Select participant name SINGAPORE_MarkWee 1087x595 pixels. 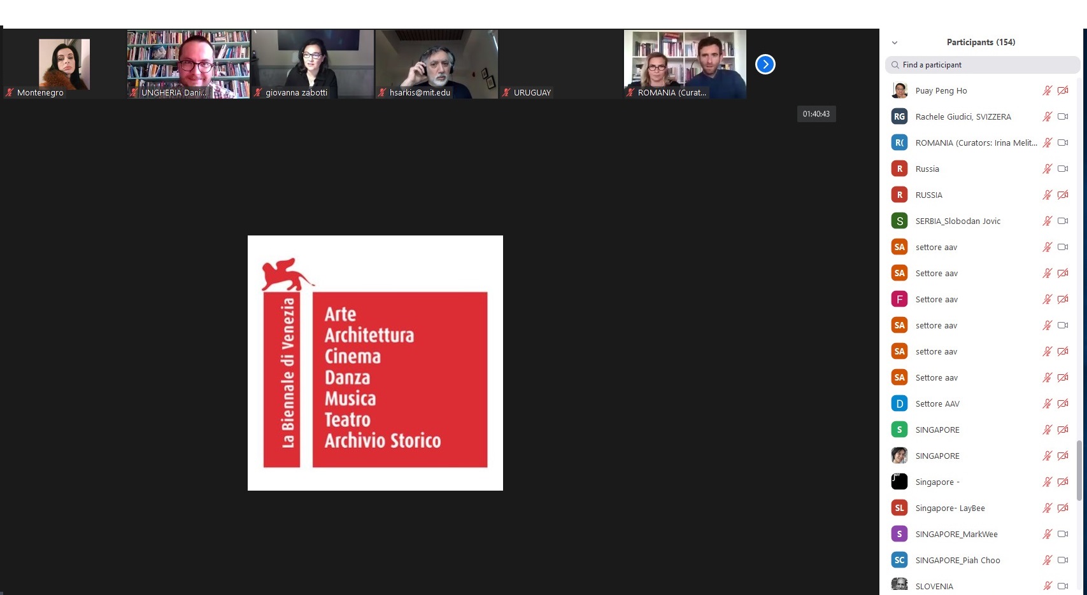point(956,535)
